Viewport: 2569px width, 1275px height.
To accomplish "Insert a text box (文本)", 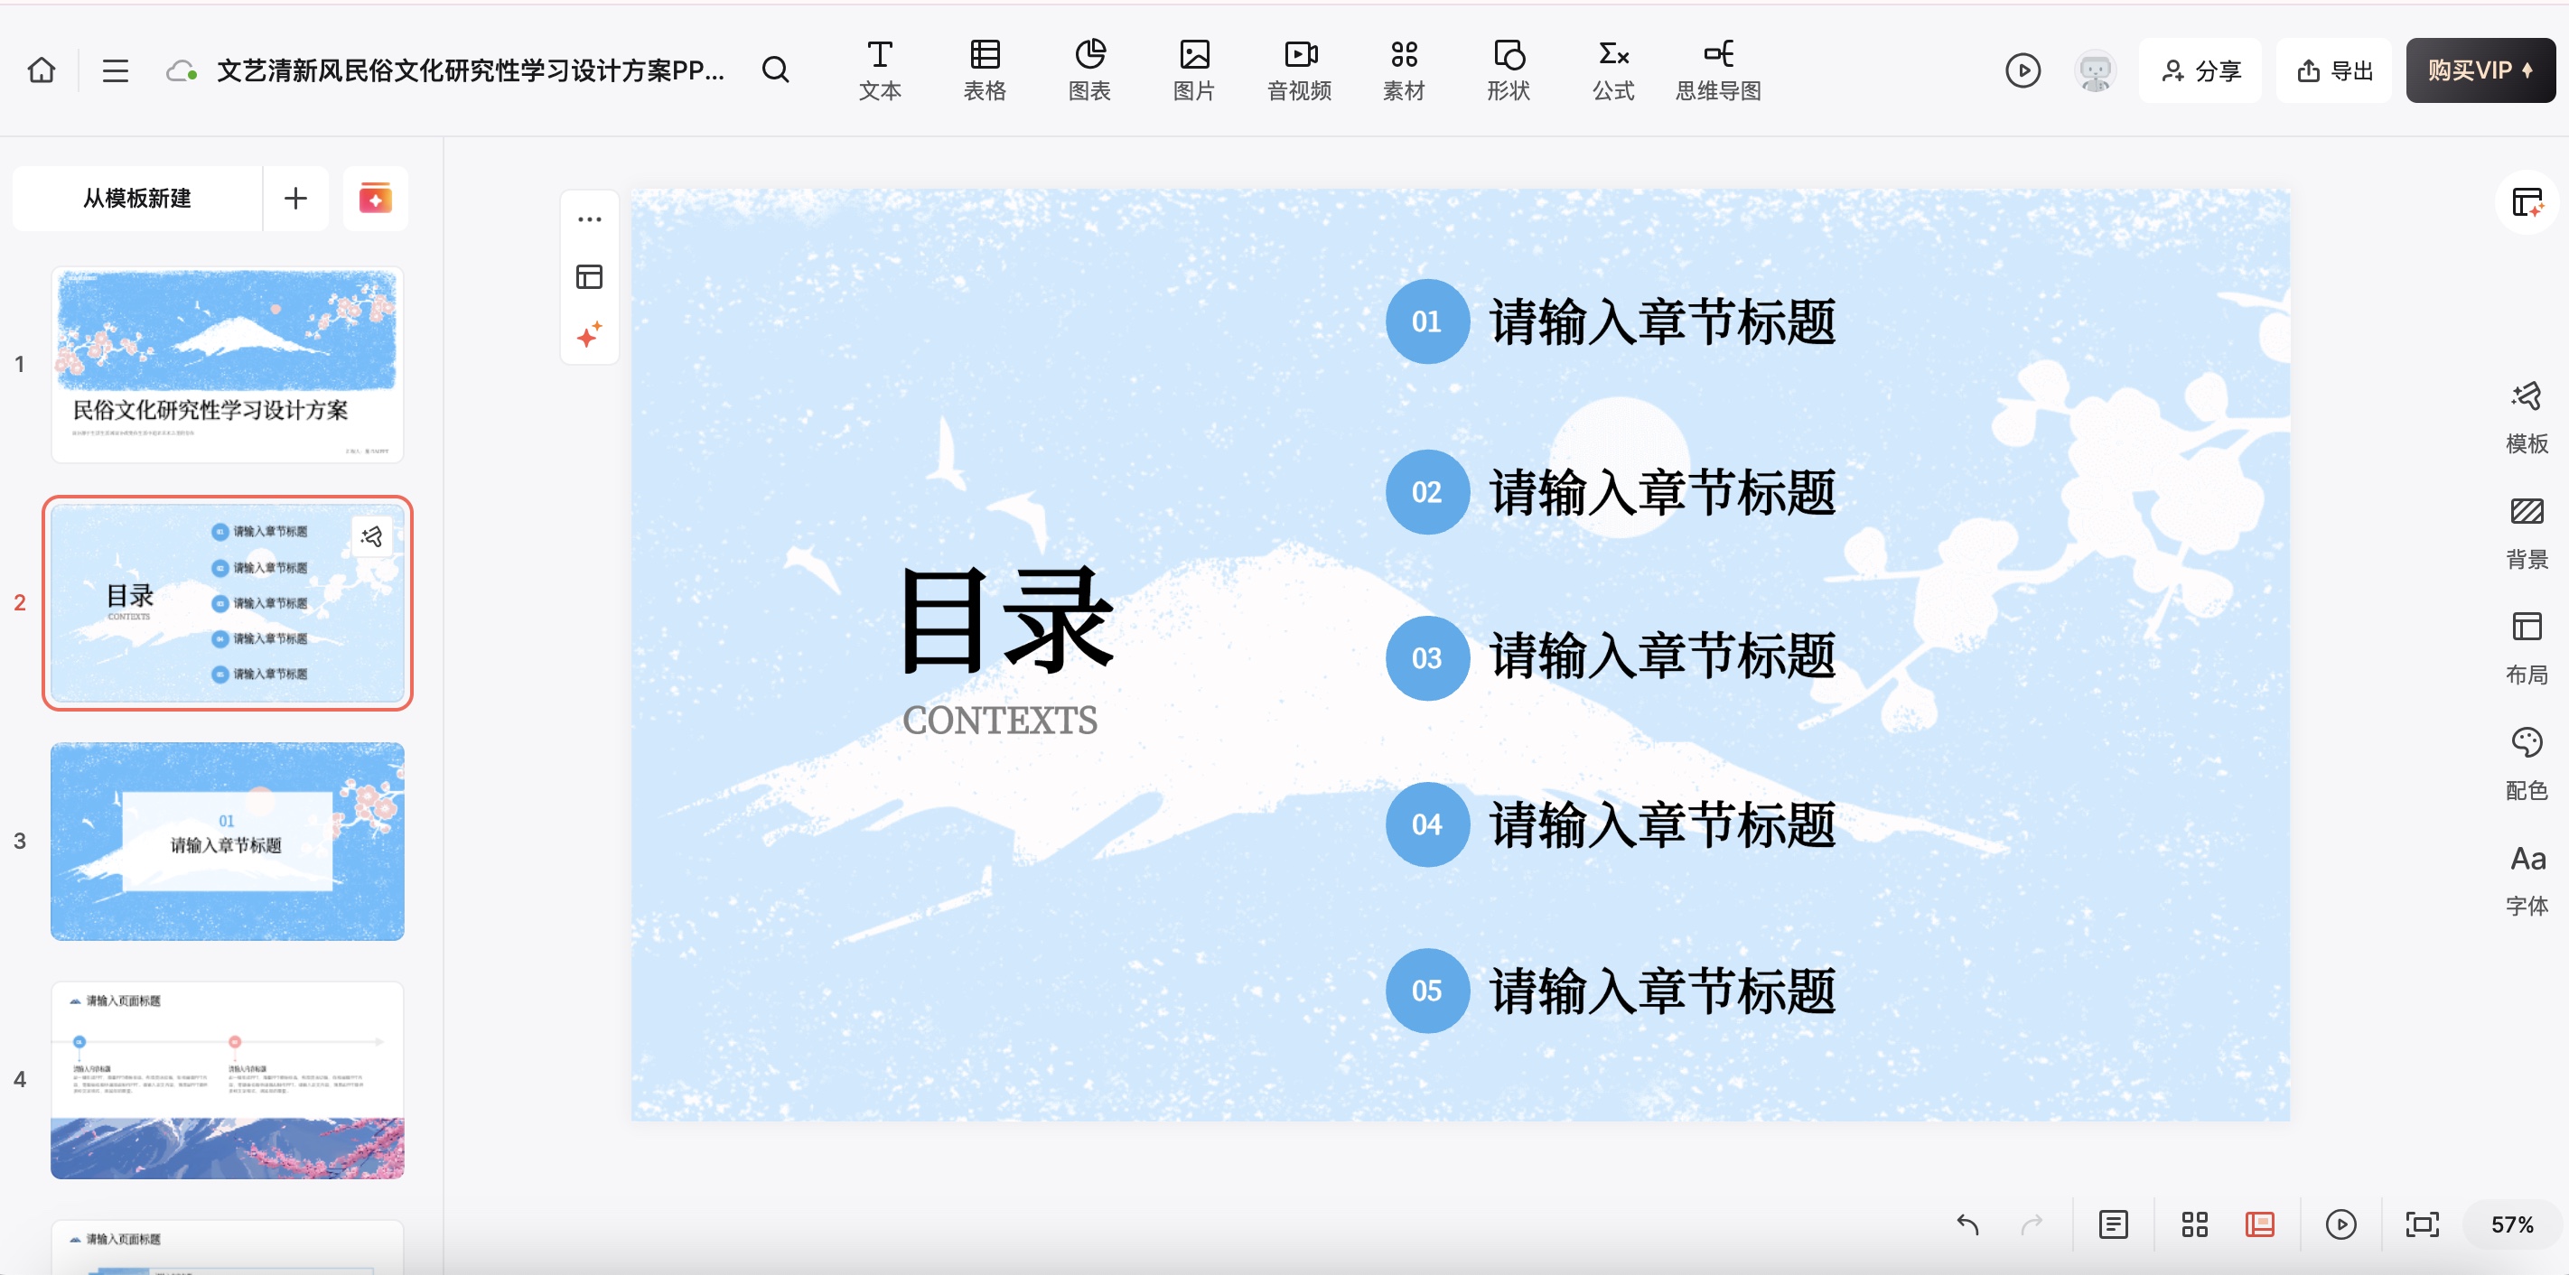I will (880, 70).
